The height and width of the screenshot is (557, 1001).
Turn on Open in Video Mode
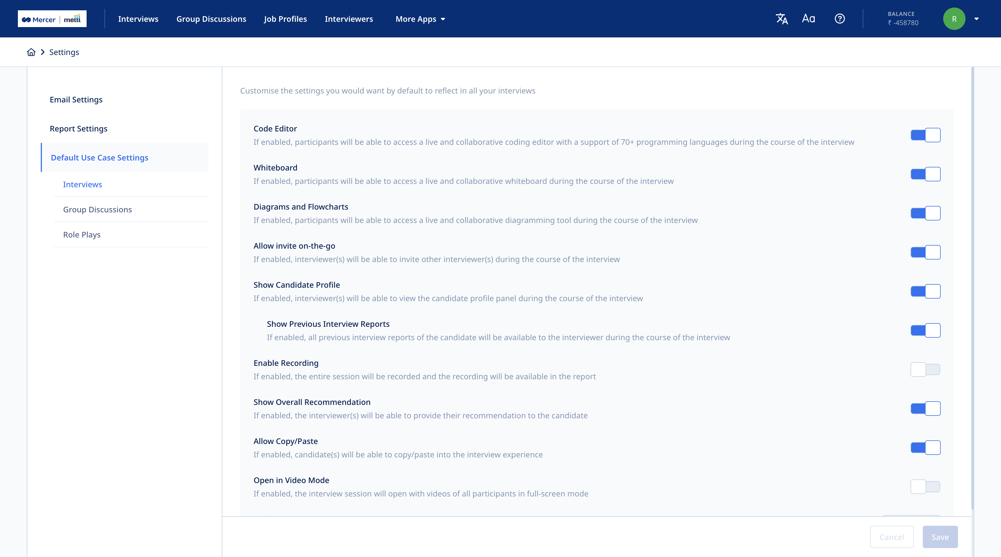pos(925,486)
